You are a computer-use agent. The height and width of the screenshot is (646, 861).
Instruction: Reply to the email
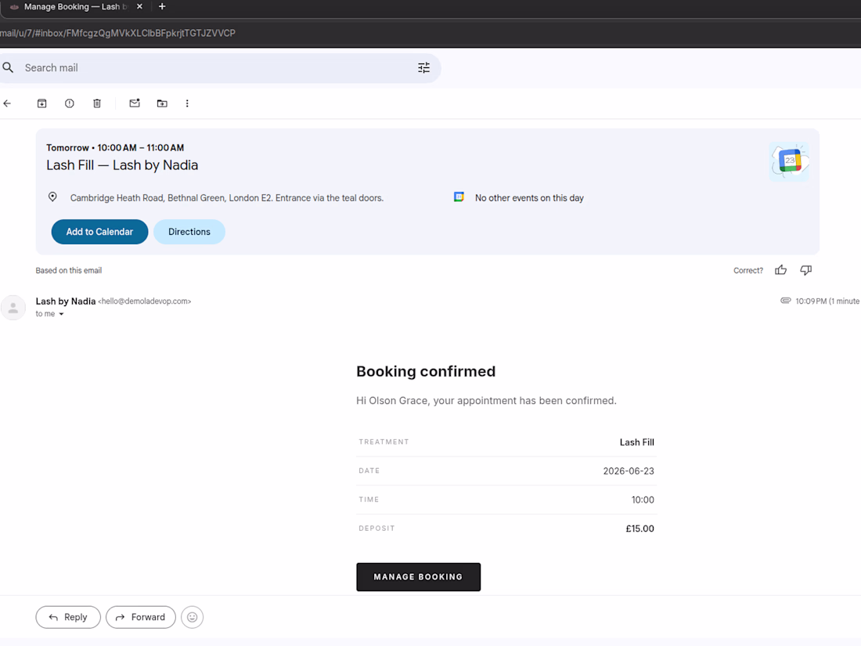68,617
